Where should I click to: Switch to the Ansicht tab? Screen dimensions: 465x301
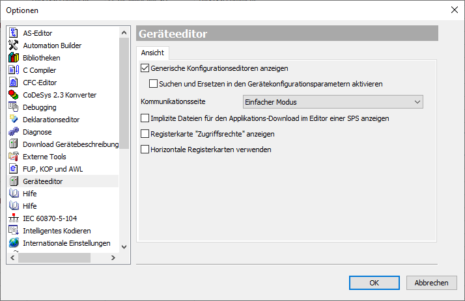coord(152,53)
